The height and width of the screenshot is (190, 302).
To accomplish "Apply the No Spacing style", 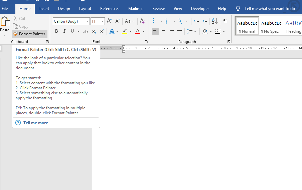I will 271,26.
